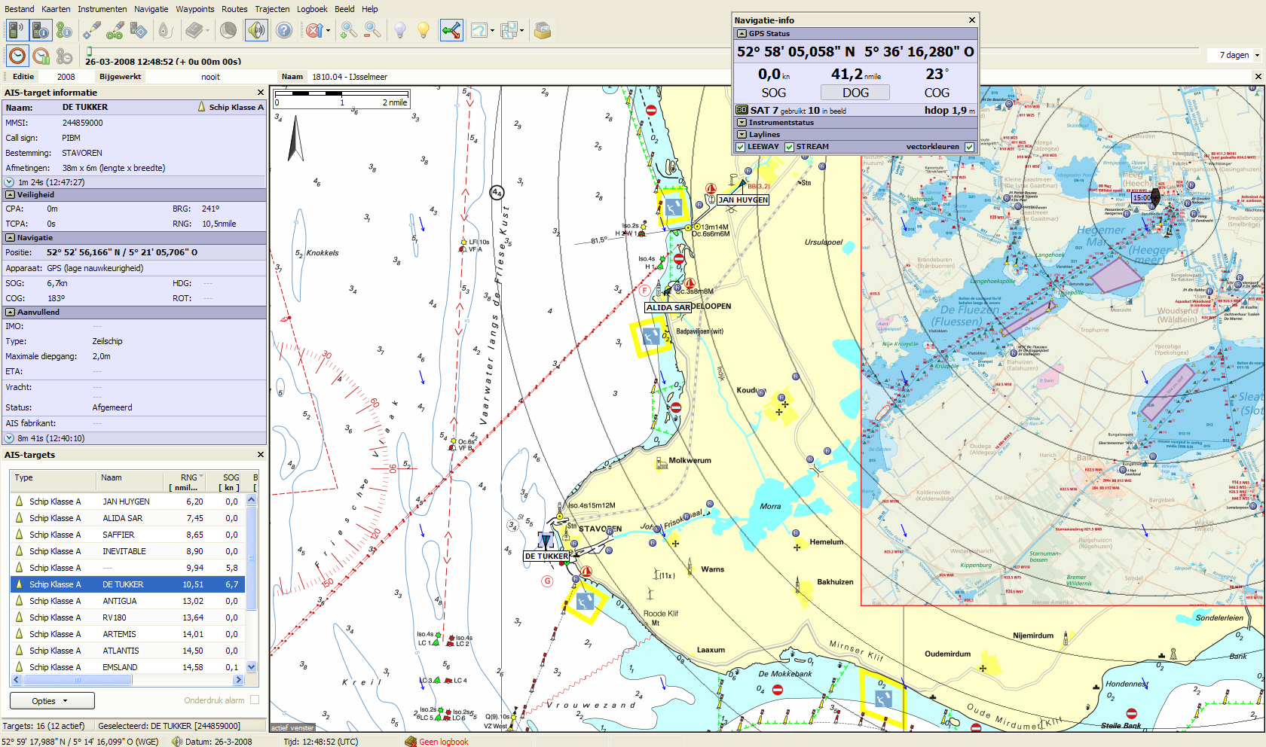Screen dimensions: 1266x747
Task: Click the route time clock icon
Action: [64, 56]
